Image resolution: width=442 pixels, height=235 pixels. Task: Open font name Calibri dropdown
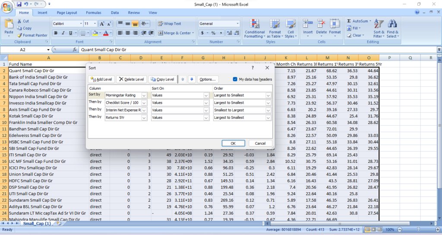click(x=81, y=24)
